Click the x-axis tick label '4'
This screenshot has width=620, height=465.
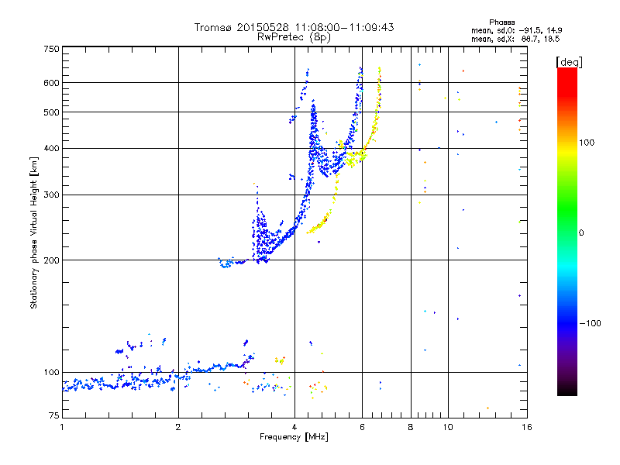point(294,427)
